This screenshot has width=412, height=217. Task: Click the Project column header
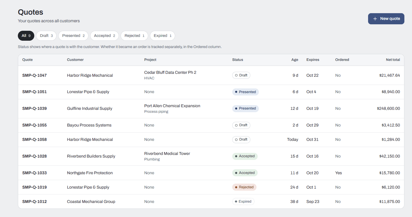150,60
